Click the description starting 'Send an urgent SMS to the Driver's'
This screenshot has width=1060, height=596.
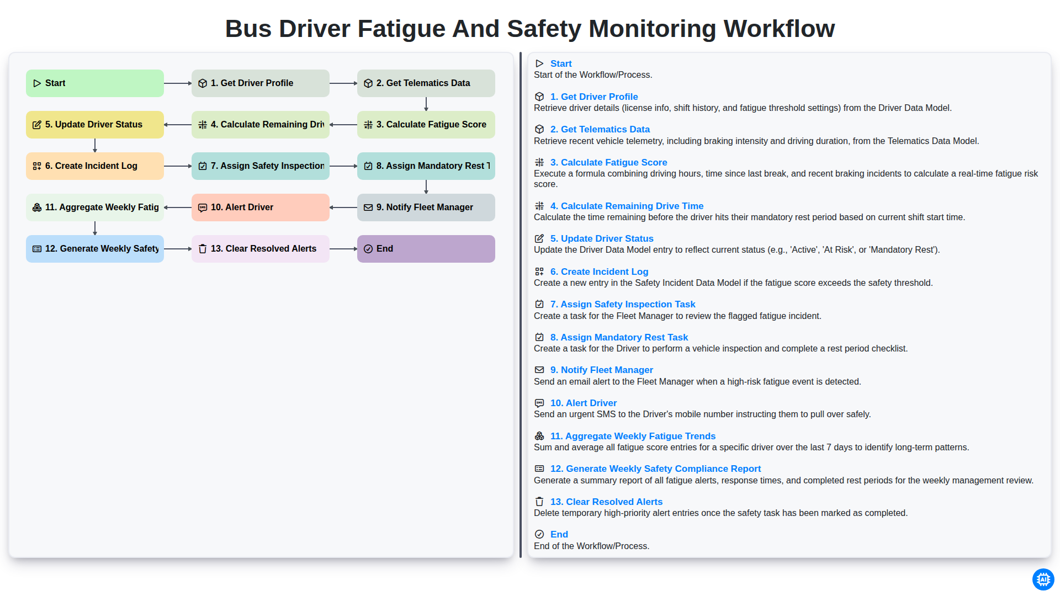[x=702, y=414]
